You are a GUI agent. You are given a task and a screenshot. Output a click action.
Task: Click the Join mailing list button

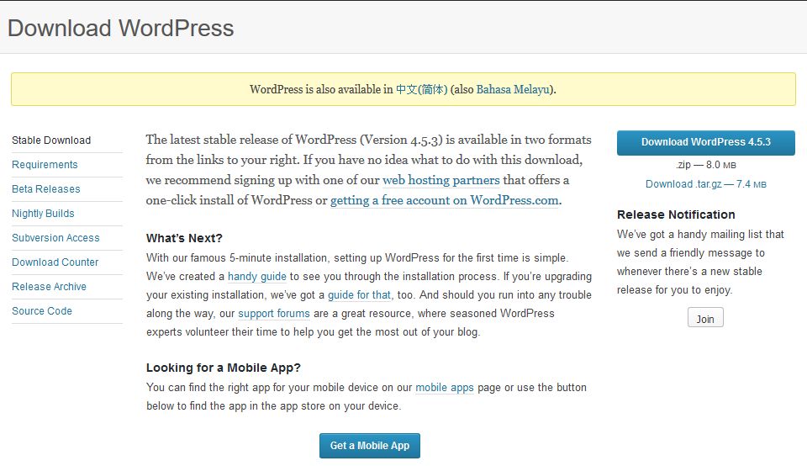705,317
